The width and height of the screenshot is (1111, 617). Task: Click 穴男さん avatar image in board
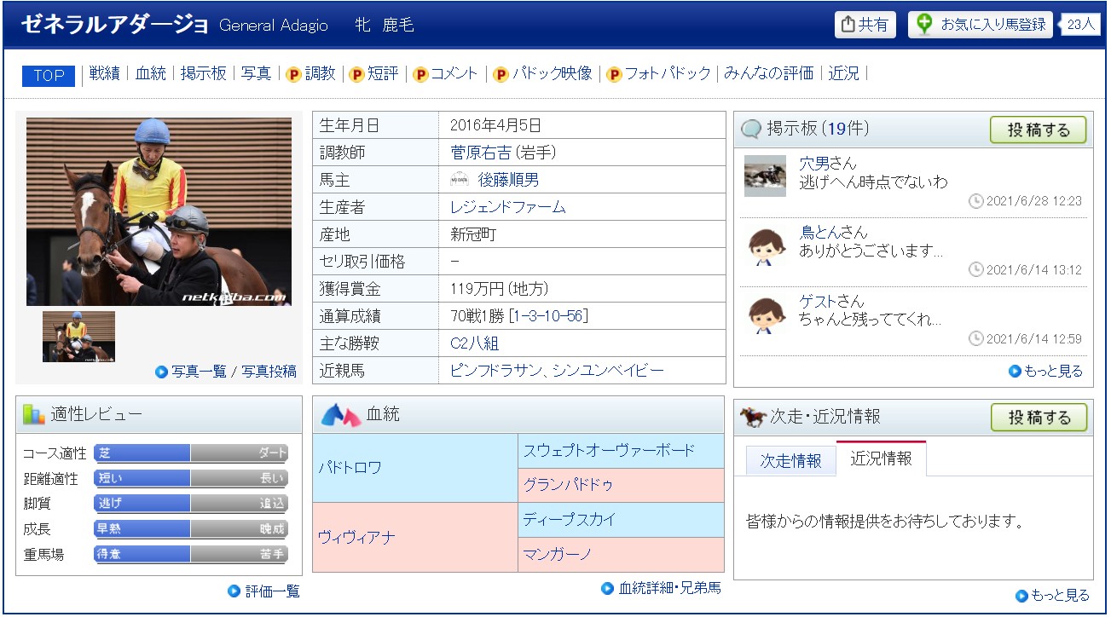tap(765, 176)
